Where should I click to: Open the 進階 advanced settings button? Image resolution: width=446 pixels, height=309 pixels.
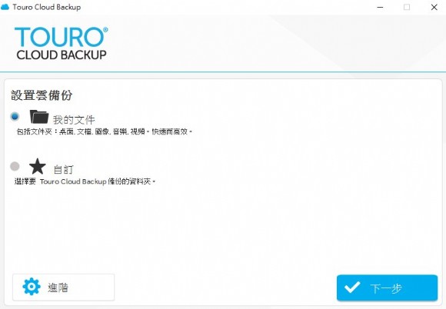pyautogui.click(x=63, y=287)
